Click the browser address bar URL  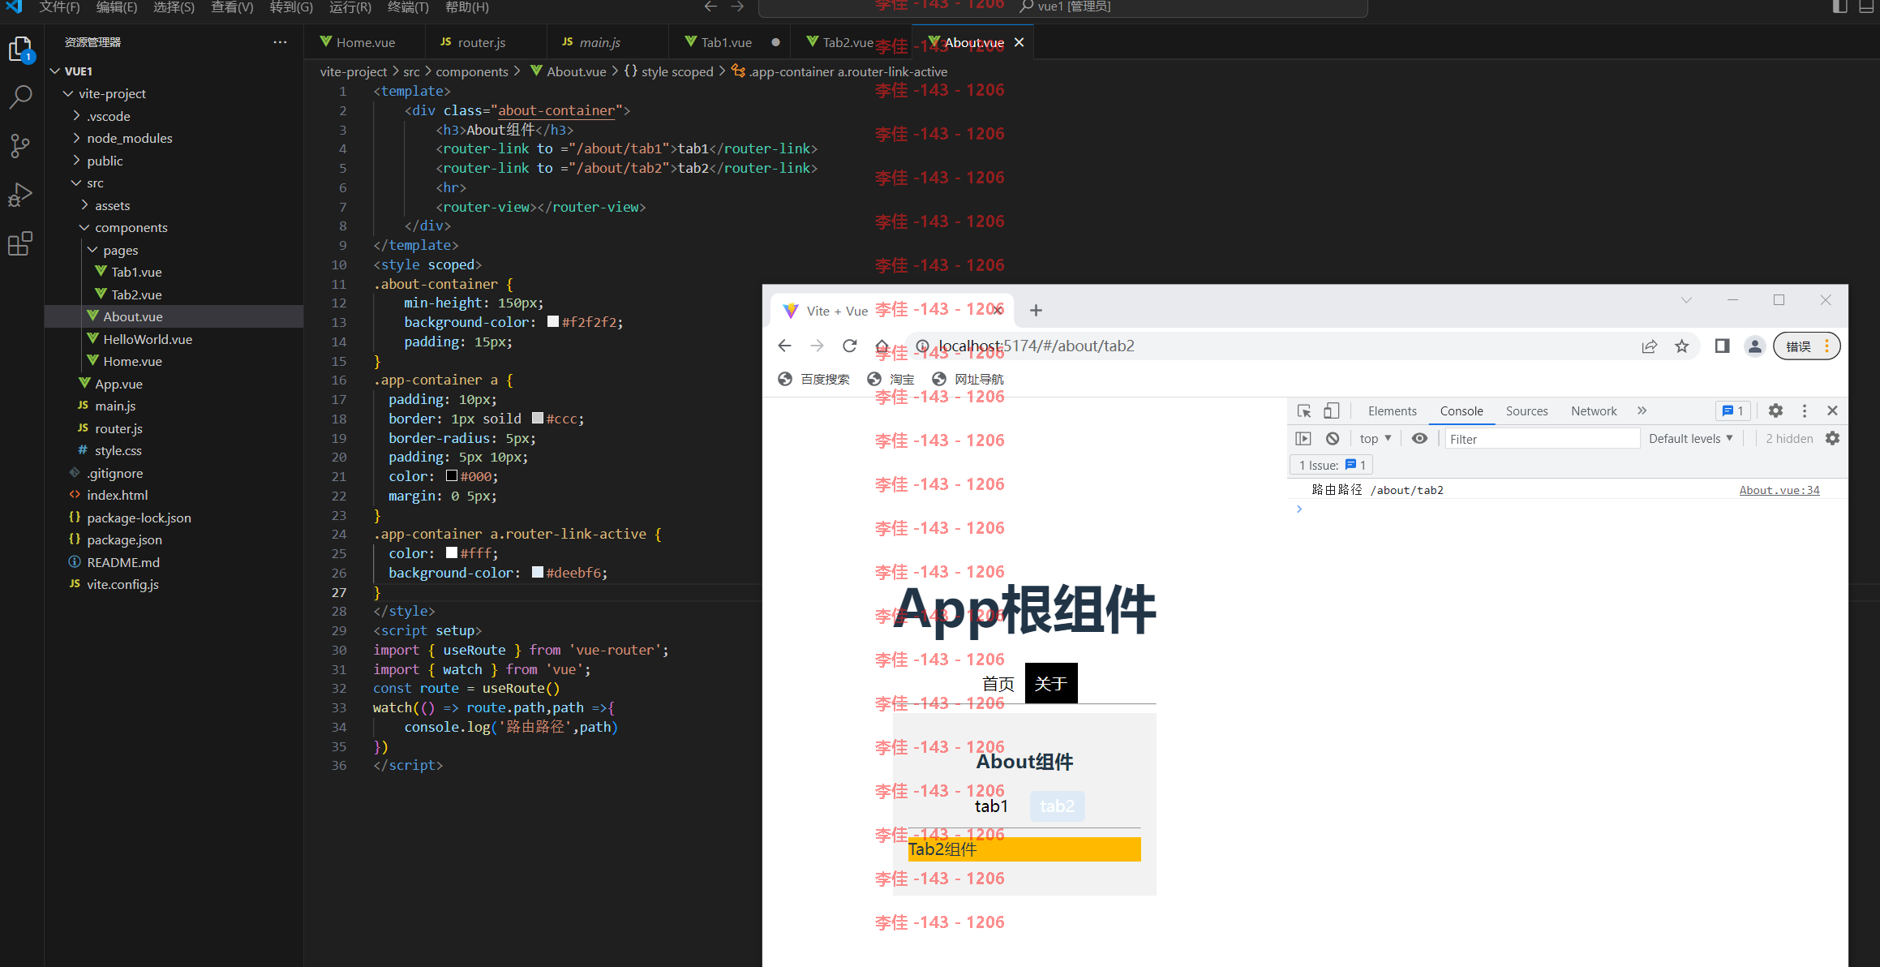click(x=1037, y=346)
